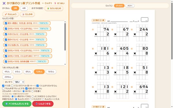The height and width of the screenshot is (108, 173).
Task: Click the purple X logo icon
Action: (4, 3)
